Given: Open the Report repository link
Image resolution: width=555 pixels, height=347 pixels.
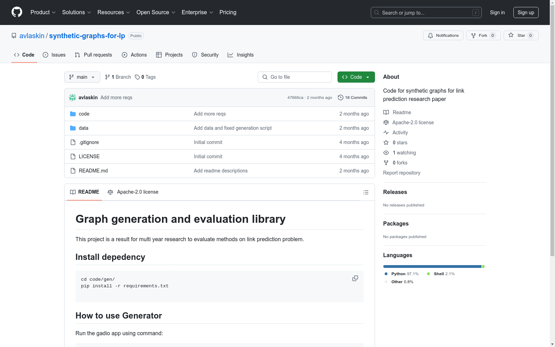Looking at the screenshot, I should (402, 173).
